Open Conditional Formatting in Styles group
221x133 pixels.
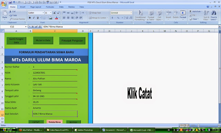tap(140, 16)
